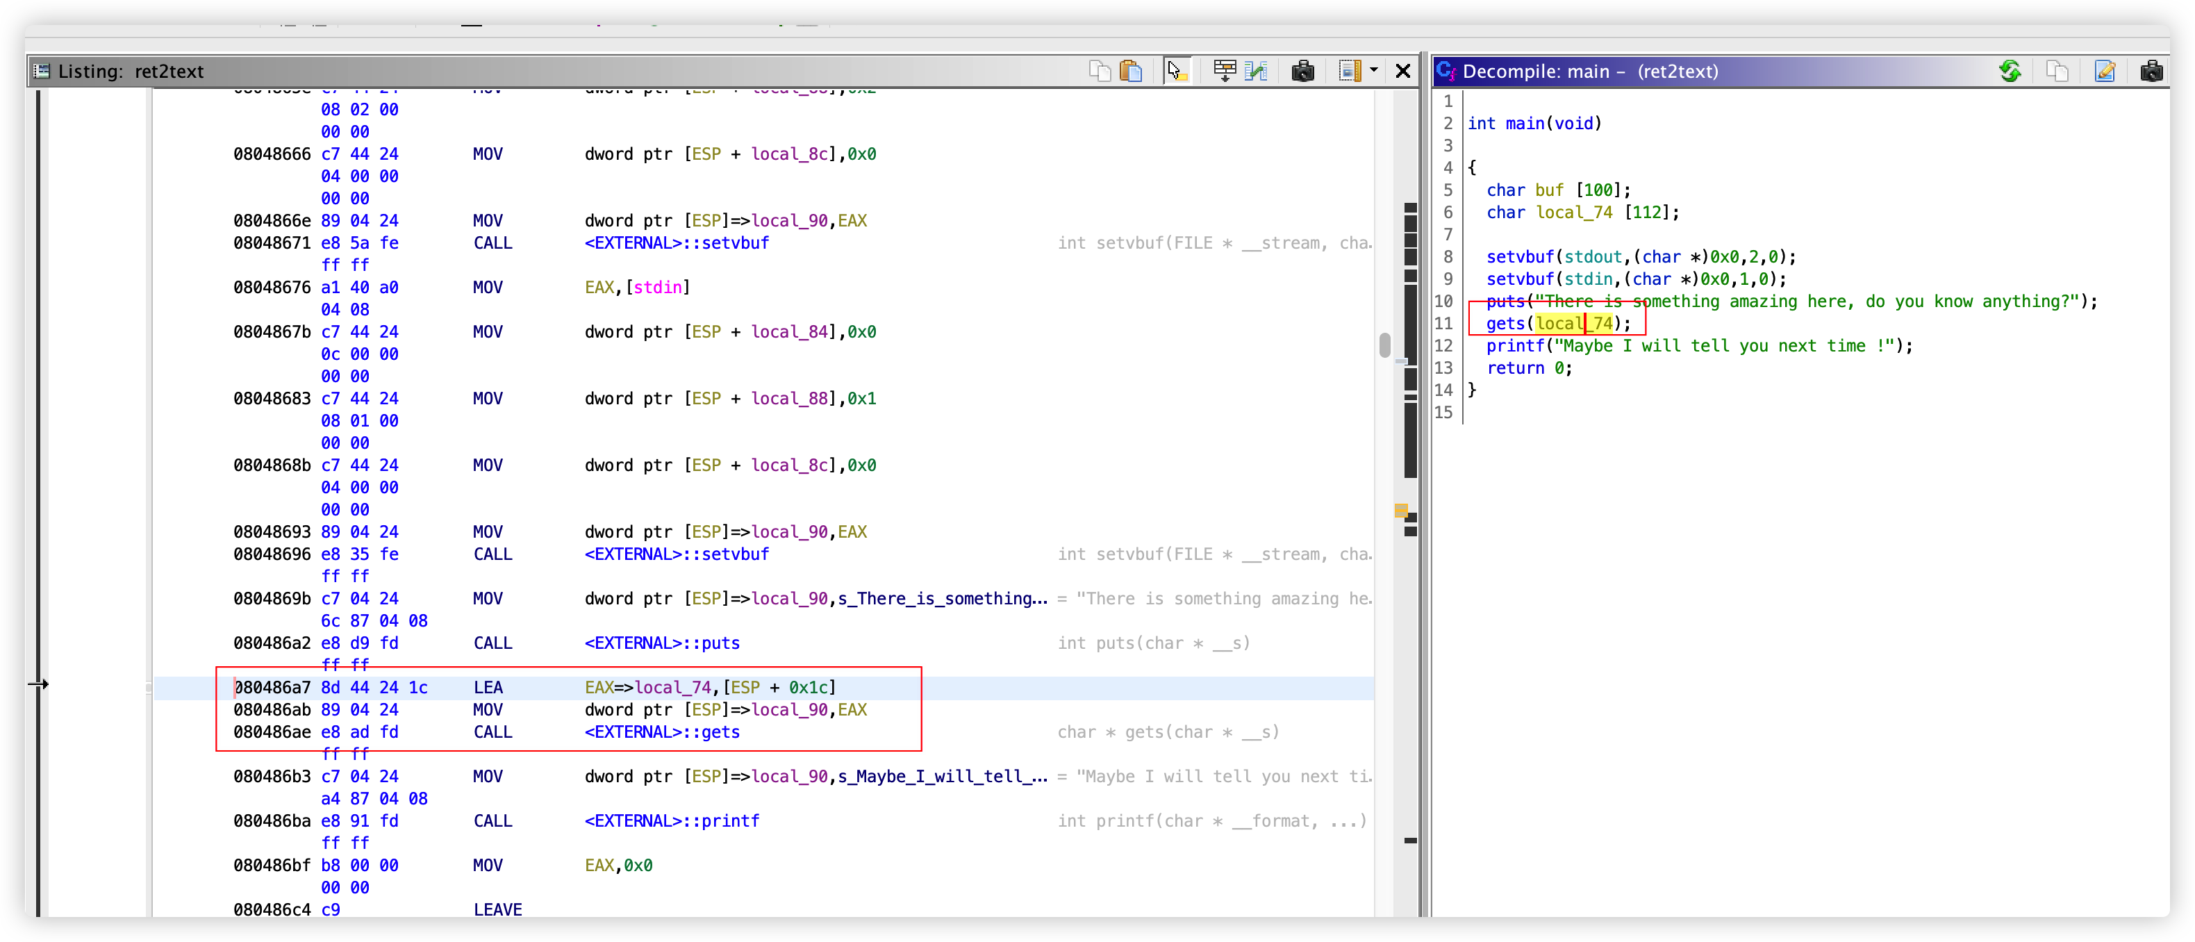2195x942 pixels.
Task: Take a snapshot of the Listing view
Action: [x=1302, y=71]
